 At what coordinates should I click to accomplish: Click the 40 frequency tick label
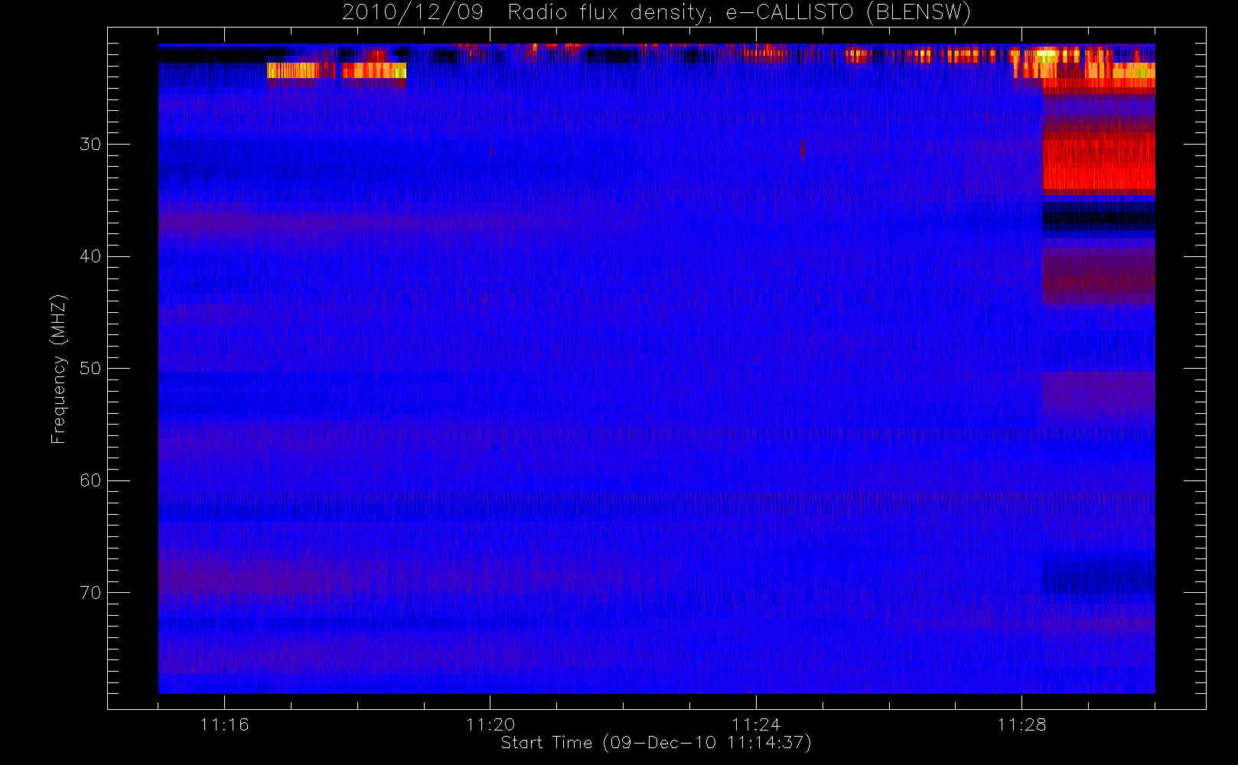point(90,256)
